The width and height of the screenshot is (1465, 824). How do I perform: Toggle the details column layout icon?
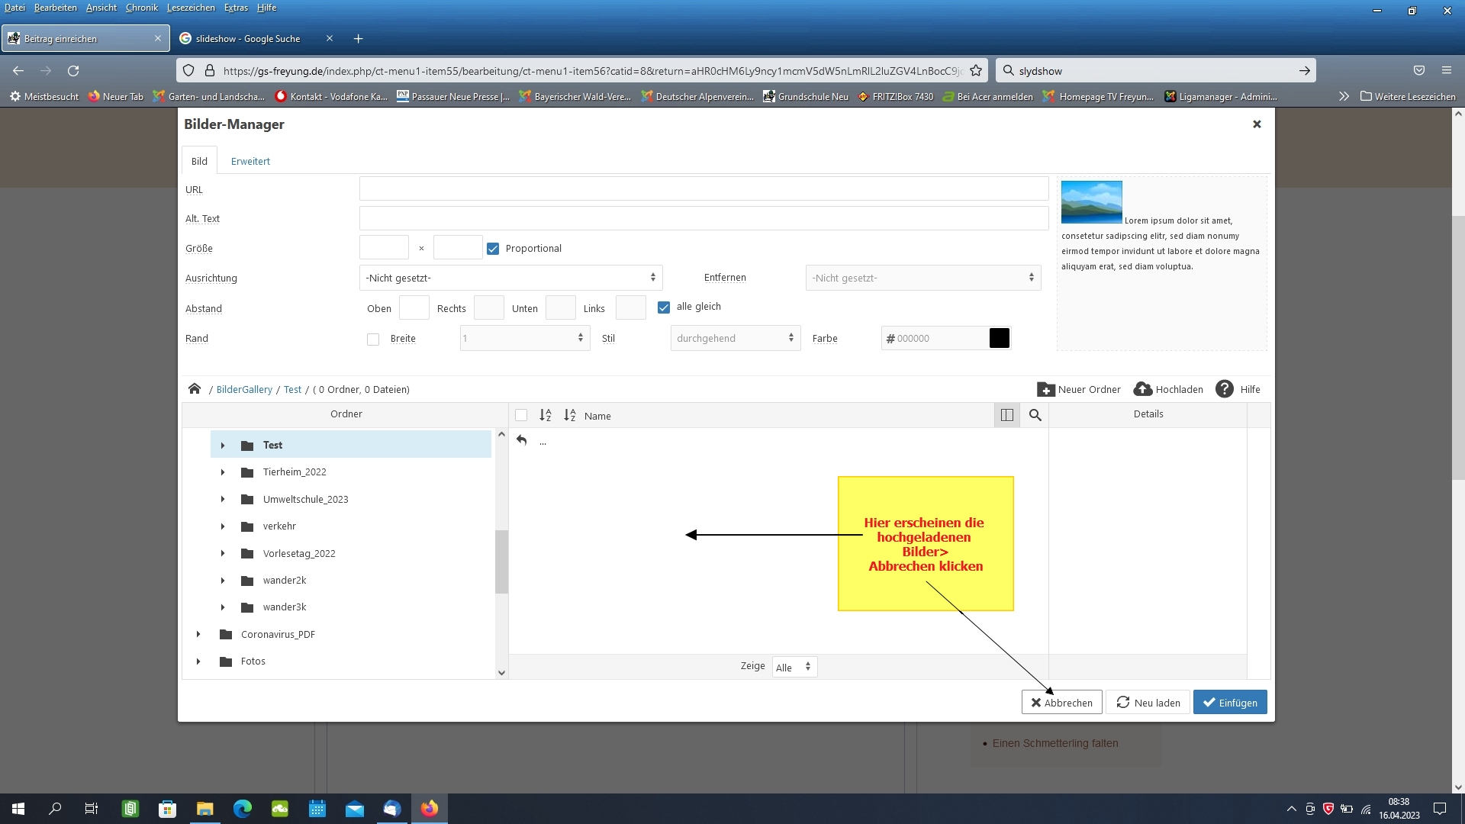click(x=1006, y=415)
